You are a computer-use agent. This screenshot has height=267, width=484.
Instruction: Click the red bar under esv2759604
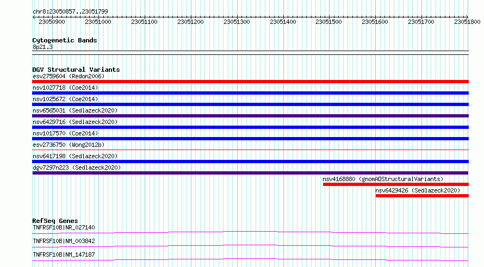pos(250,82)
